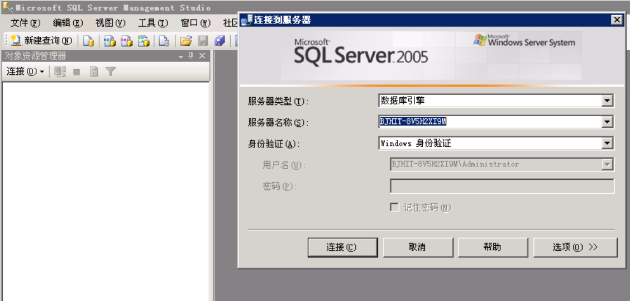Pin the 对象资源管理器 panel with pushpin
The height and width of the screenshot is (301, 630).
pyautogui.click(x=191, y=56)
